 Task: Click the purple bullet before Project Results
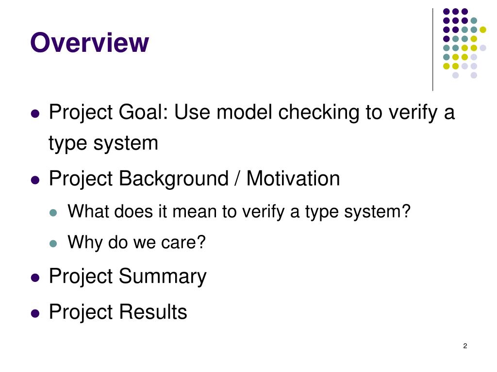(35, 313)
